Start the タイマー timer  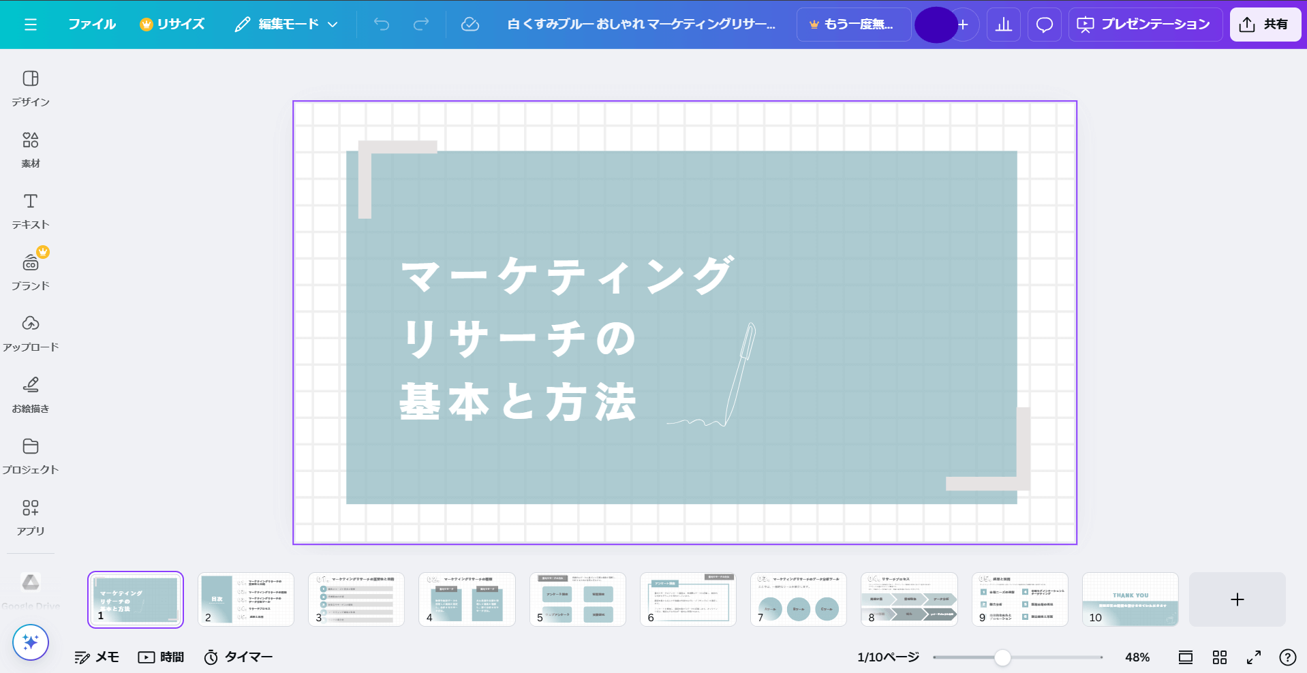(239, 657)
